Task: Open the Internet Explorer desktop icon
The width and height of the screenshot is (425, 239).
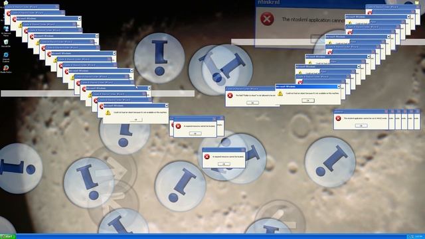Action: point(6,57)
